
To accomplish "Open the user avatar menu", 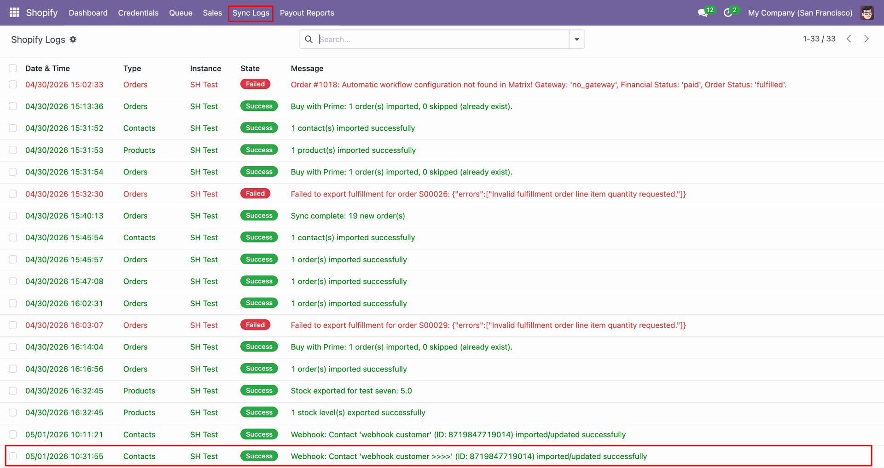I will point(867,13).
